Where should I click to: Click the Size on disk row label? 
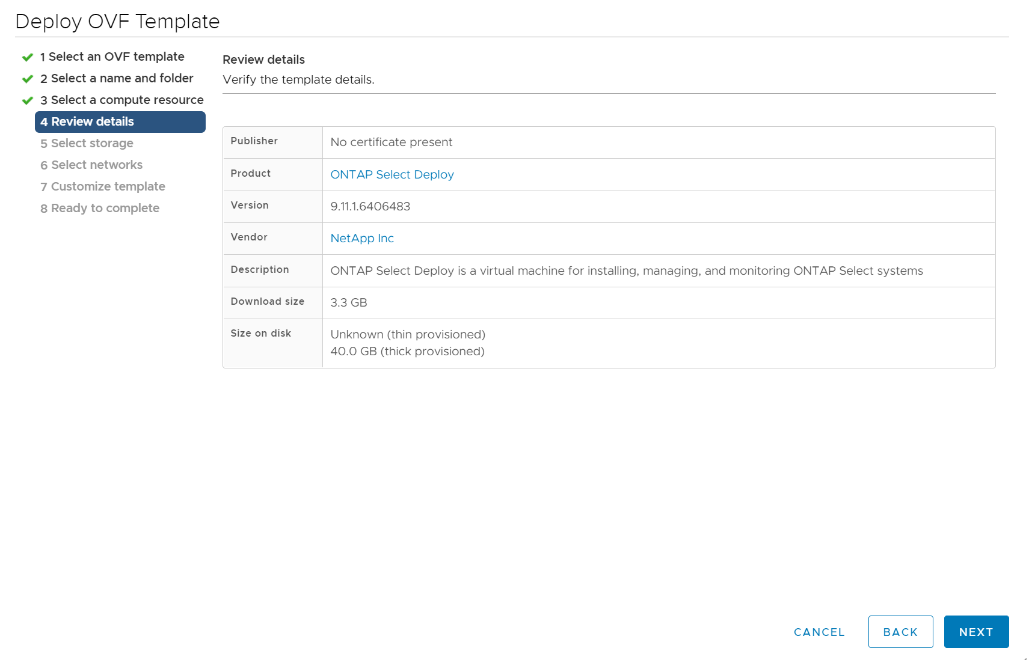(261, 333)
